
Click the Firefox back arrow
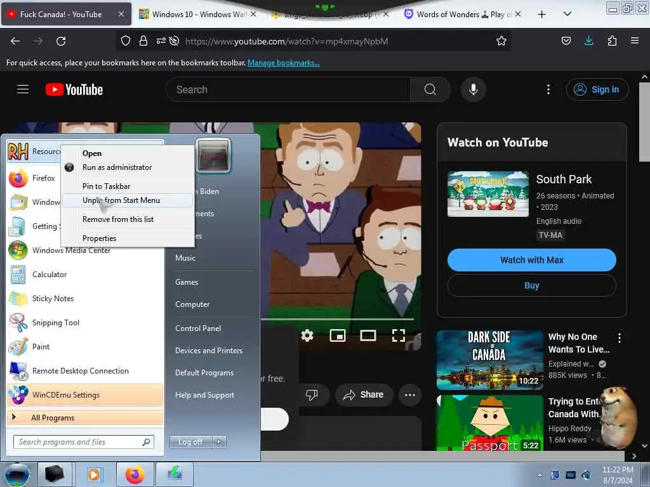(x=15, y=41)
